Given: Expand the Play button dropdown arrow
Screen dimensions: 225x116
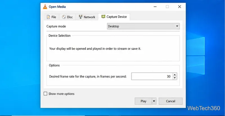Looking at the screenshot, I should [x=154, y=101].
